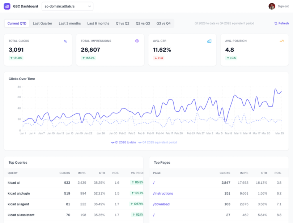The width and height of the screenshot is (293, 223).
Task: Click the user avatar picture
Action: coord(272,6)
